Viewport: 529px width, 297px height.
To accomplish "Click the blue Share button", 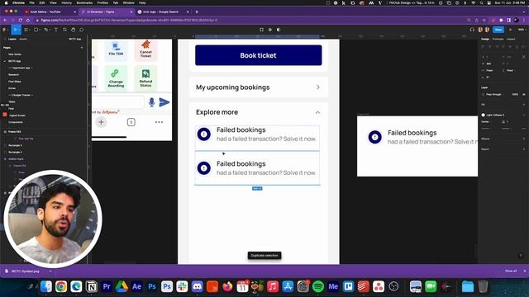I will [498, 30].
